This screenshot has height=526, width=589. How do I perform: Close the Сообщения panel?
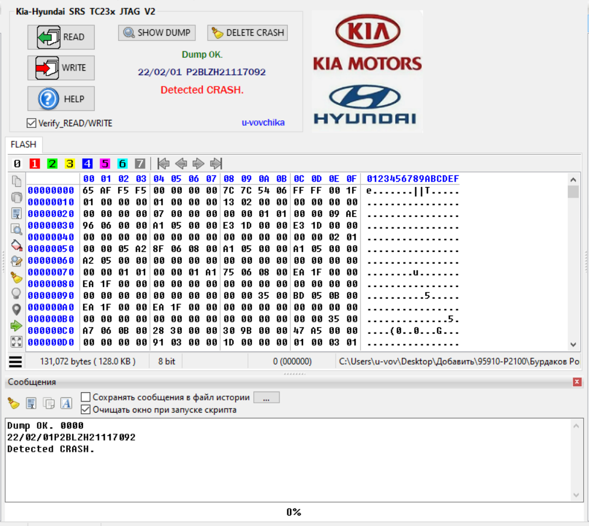tap(577, 382)
